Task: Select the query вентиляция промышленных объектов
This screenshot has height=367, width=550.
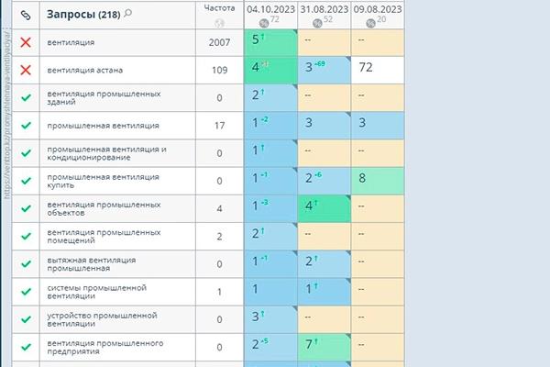Action: coord(104,209)
